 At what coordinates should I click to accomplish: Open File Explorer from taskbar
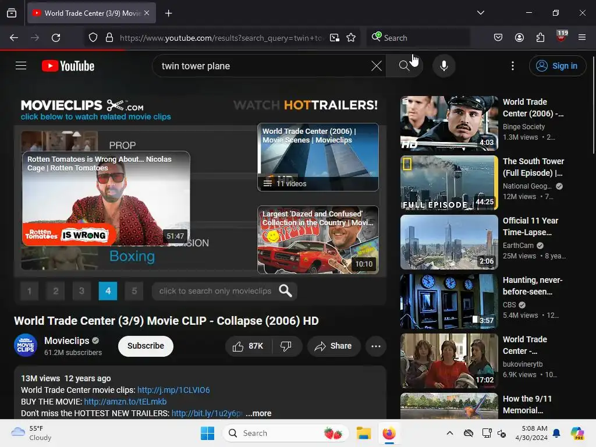363,433
